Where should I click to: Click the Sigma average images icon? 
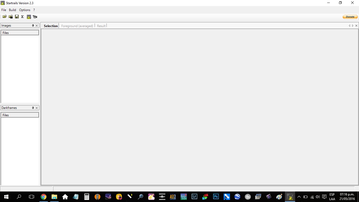pos(23,17)
